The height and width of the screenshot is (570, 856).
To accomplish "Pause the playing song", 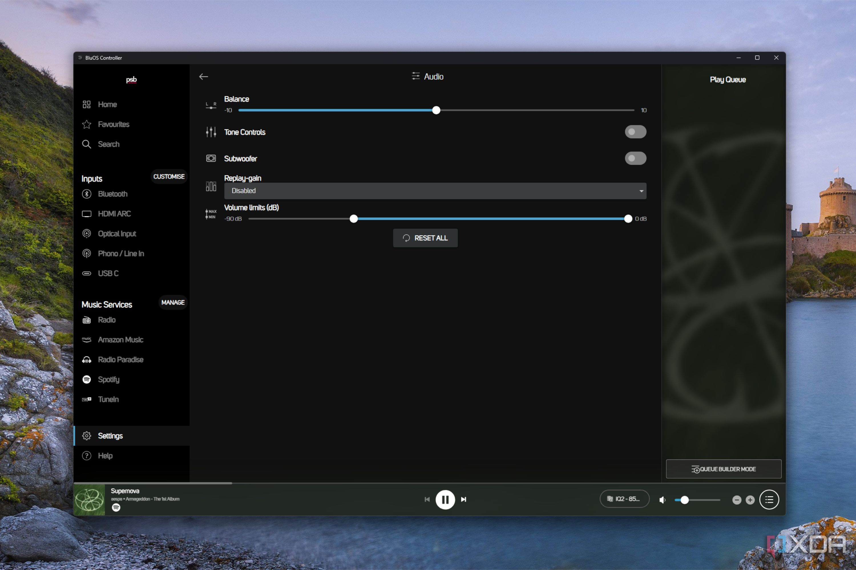I will tap(445, 500).
